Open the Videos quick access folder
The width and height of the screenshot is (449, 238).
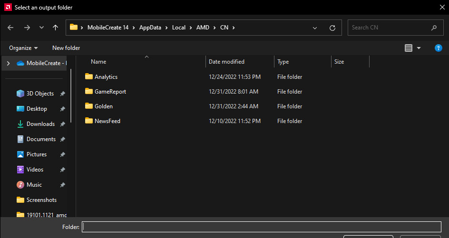(35, 170)
